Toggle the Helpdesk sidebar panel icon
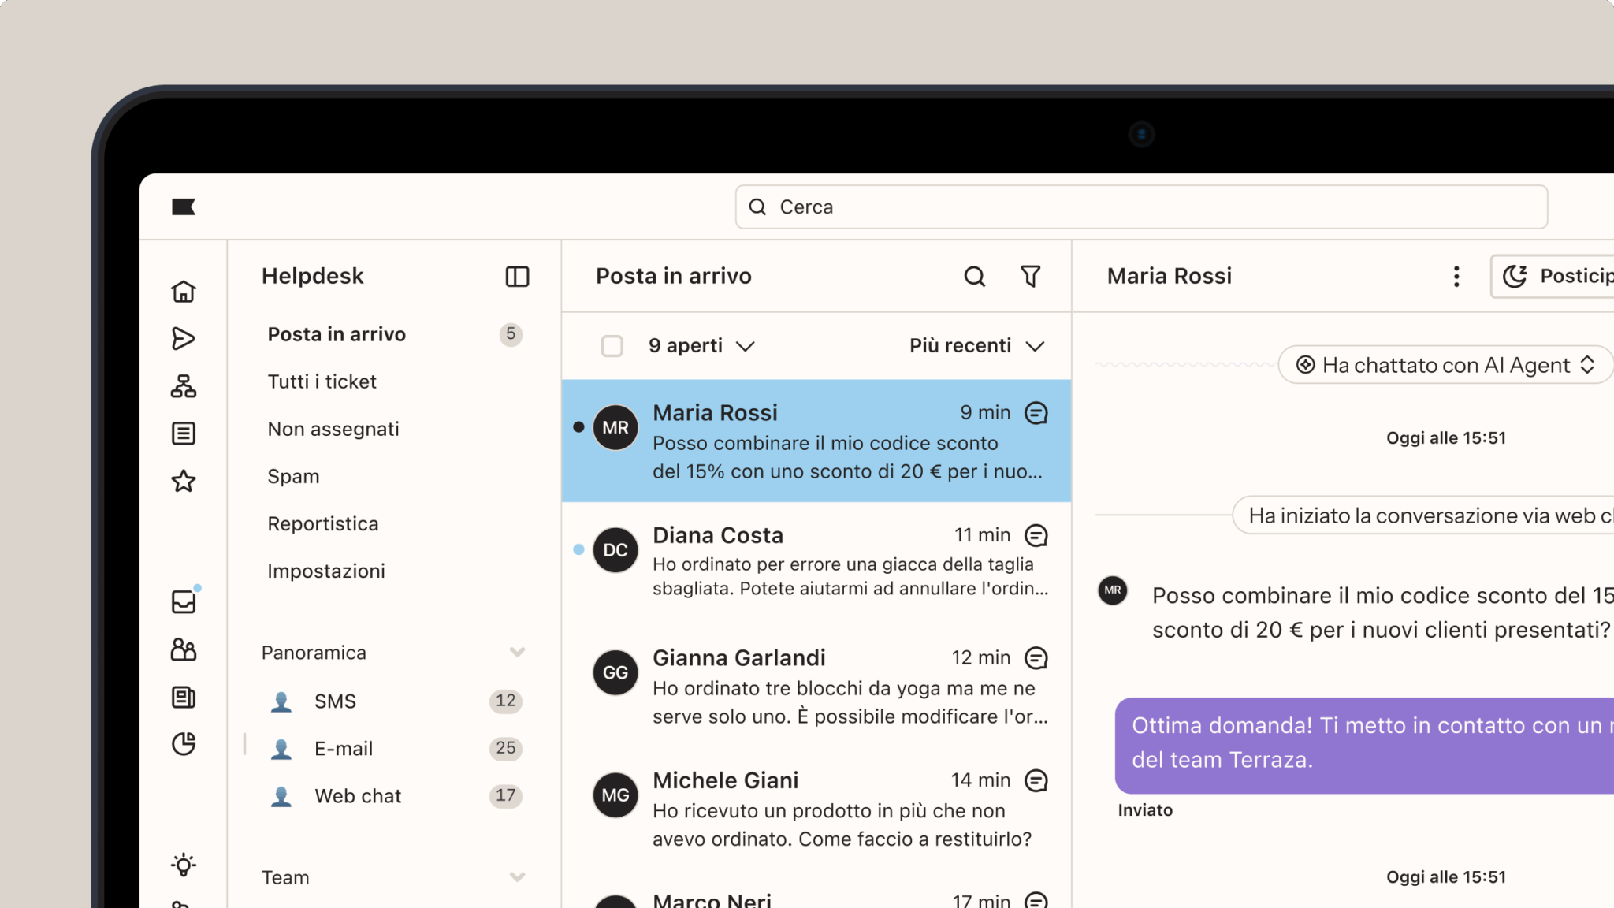 click(x=517, y=276)
